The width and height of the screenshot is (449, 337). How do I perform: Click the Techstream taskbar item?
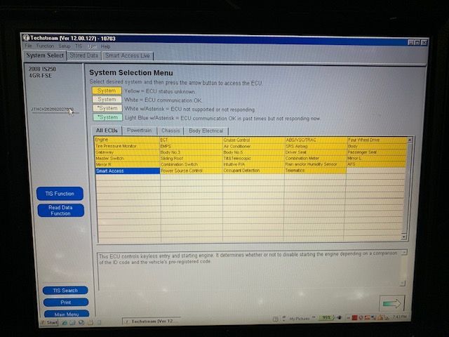(151, 321)
